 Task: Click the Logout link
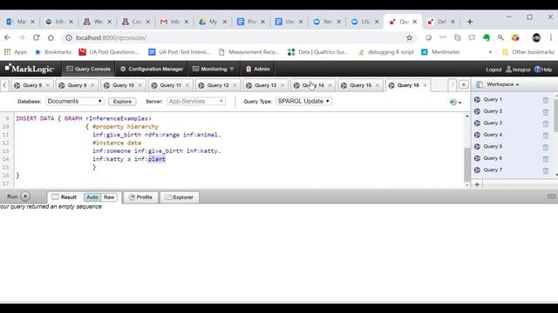tap(493, 70)
